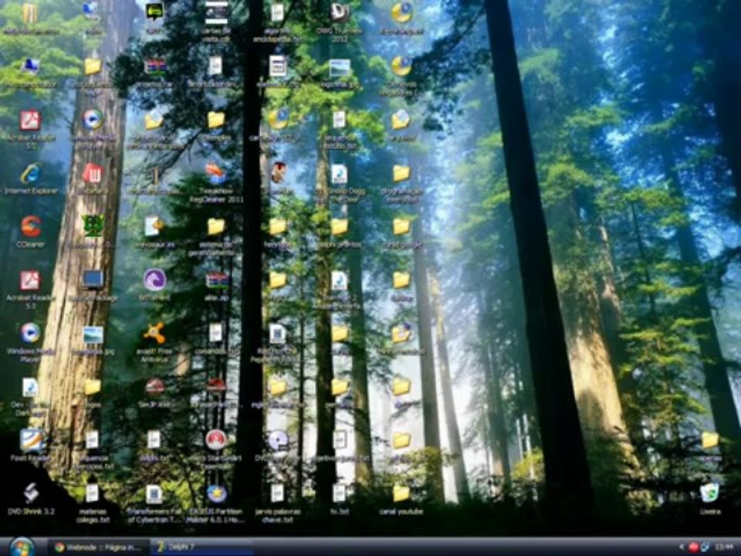Switch to the Chrome Webnode taskbar window
Image resolution: width=741 pixels, height=556 pixels.
pos(98,547)
